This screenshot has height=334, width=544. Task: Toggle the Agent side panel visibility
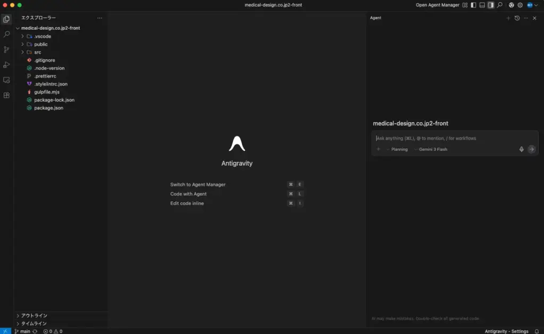pyautogui.click(x=490, y=5)
